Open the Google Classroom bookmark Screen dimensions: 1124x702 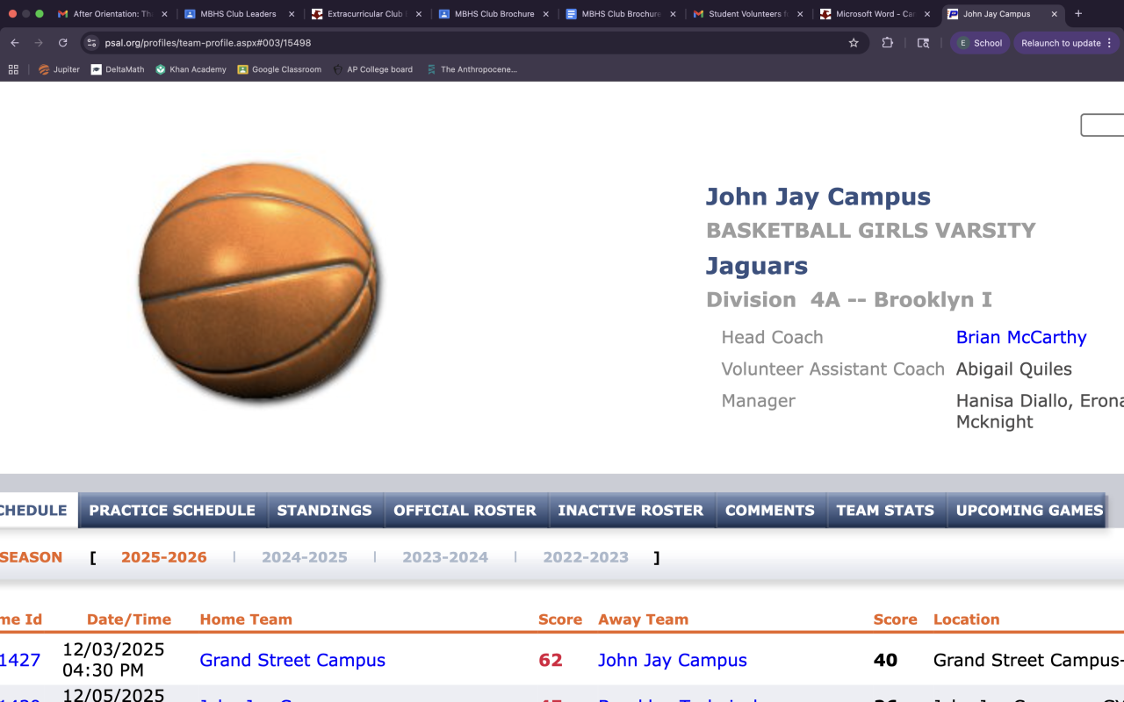(279, 69)
